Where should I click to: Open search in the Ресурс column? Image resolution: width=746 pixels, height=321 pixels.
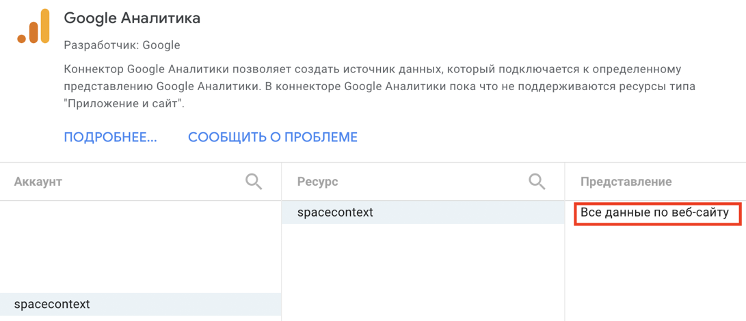537,182
